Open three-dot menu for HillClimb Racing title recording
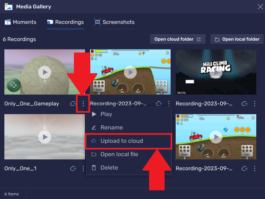 click(x=255, y=104)
